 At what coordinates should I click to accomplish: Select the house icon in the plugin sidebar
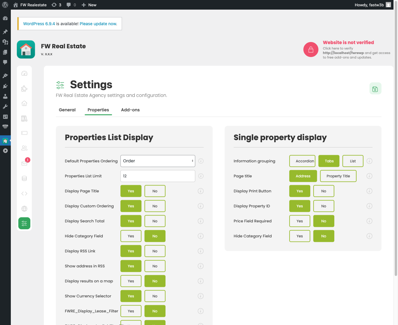pyautogui.click(x=24, y=103)
